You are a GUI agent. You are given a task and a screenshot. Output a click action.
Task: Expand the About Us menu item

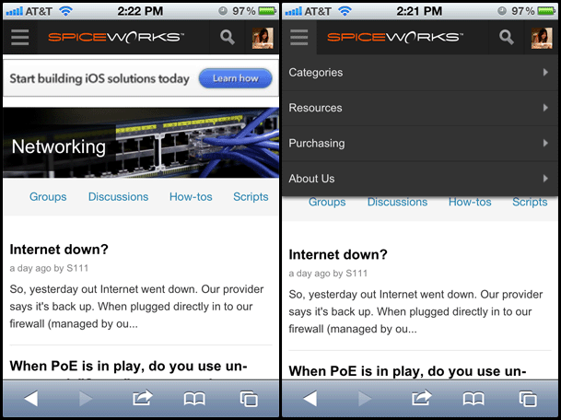(420, 179)
